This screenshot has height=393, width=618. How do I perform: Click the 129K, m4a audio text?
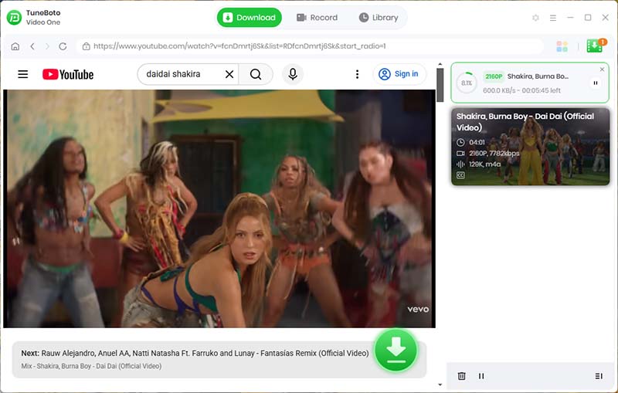485,164
